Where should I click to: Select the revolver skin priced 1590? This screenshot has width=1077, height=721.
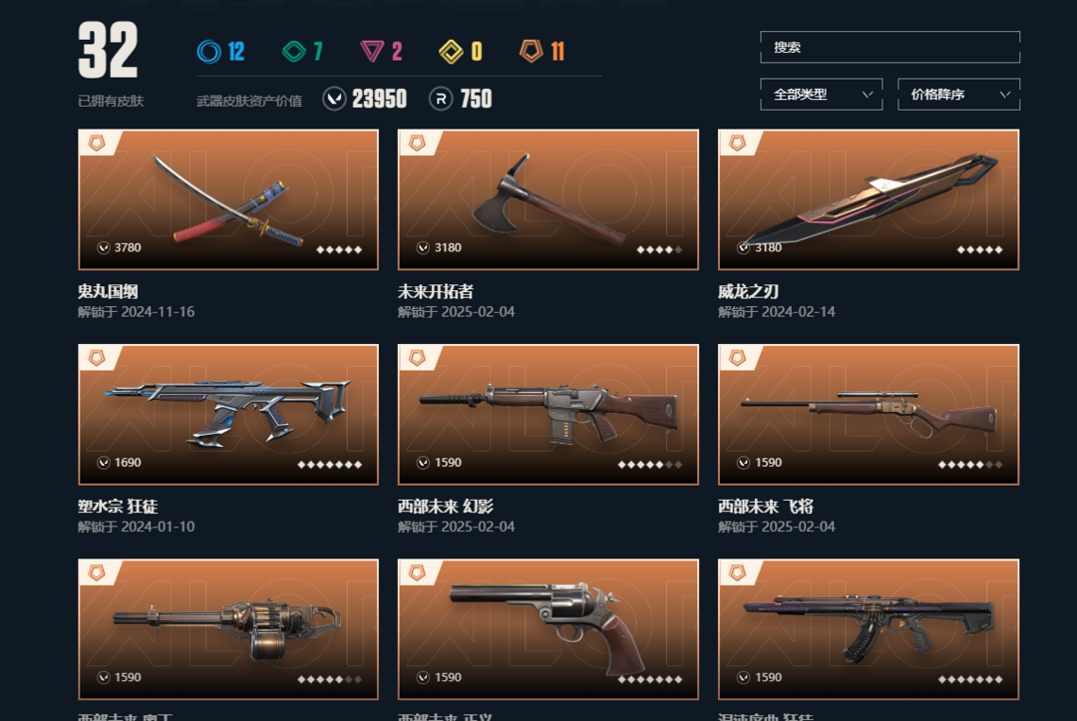click(548, 629)
